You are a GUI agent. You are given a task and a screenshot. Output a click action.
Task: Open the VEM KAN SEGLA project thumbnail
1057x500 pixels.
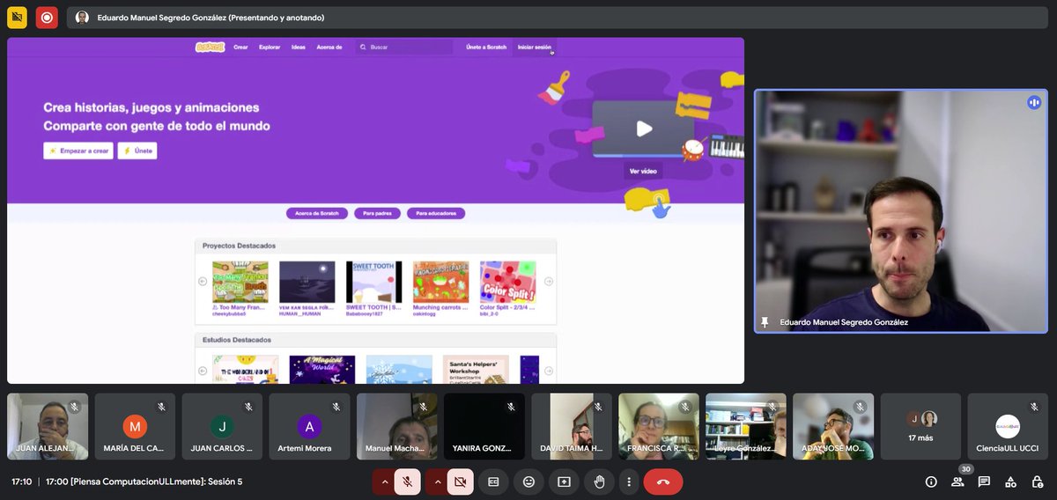point(307,282)
